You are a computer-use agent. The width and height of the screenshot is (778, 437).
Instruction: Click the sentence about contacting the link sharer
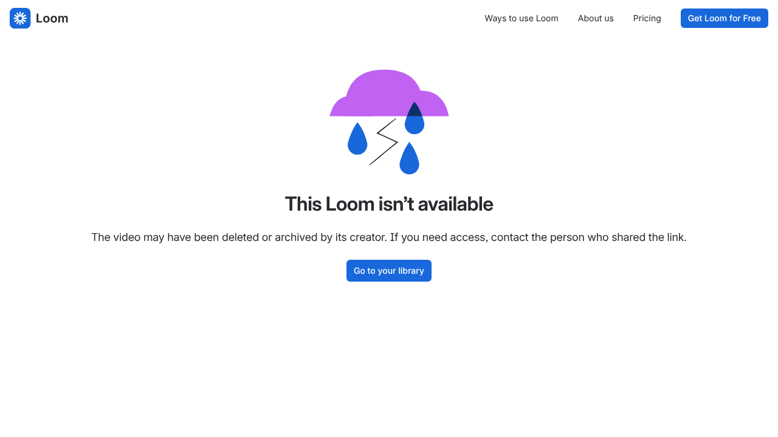tap(539, 237)
